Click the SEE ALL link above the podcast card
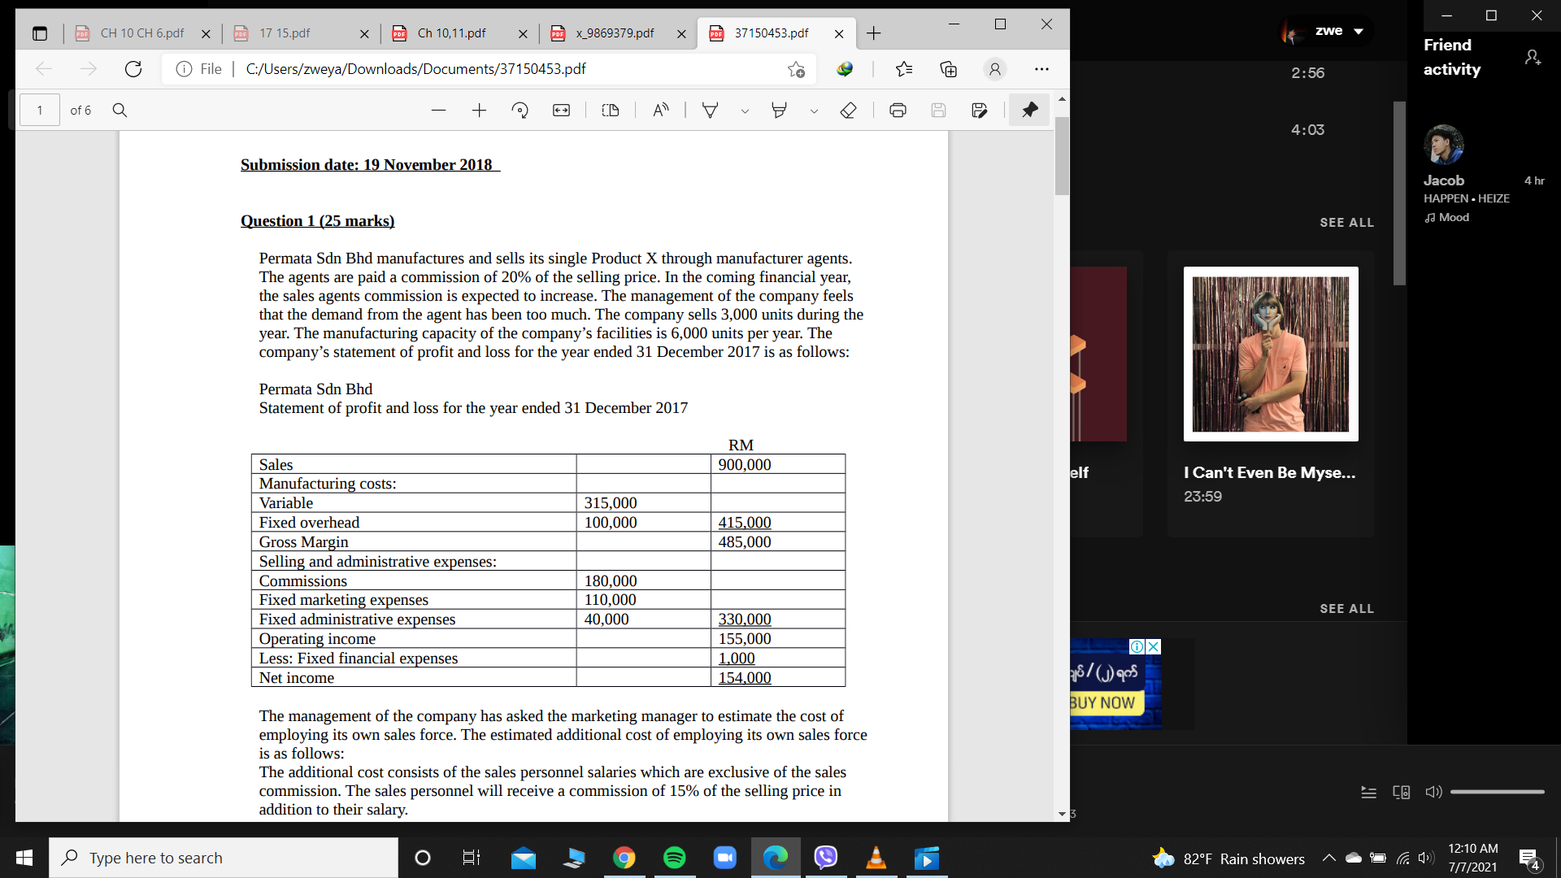This screenshot has height=878, width=1561. coord(1346,222)
